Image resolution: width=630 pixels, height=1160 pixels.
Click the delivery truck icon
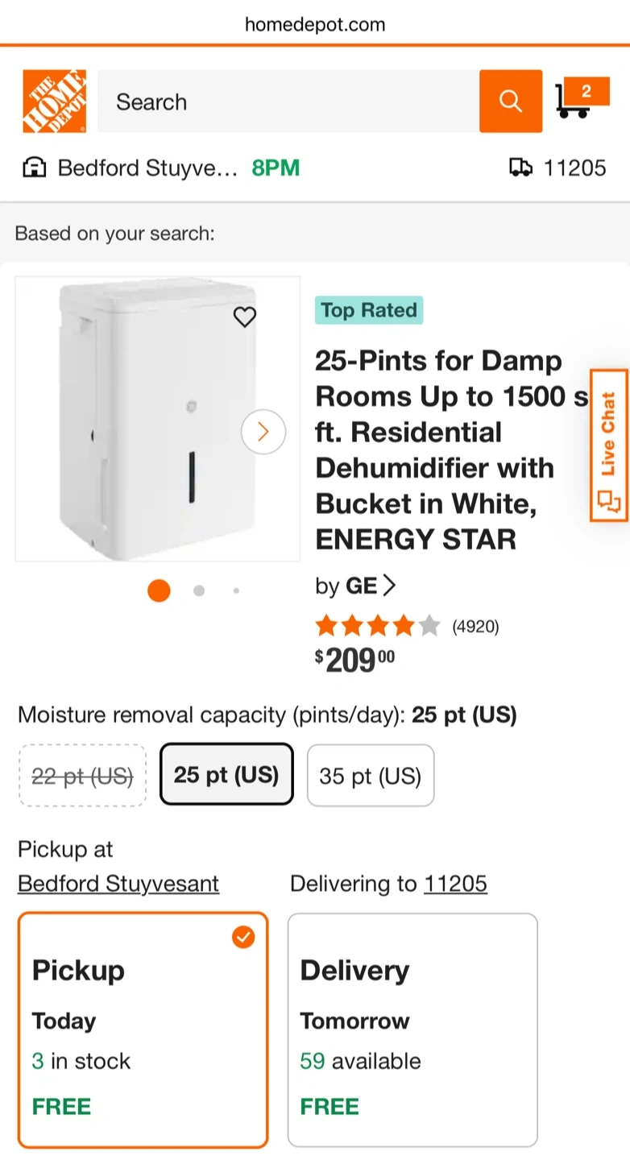coord(520,168)
